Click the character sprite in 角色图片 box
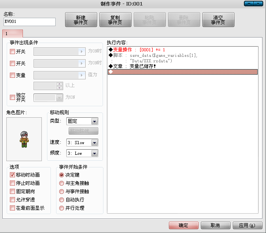This screenshot has height=233, width=266. coord(24,139)
